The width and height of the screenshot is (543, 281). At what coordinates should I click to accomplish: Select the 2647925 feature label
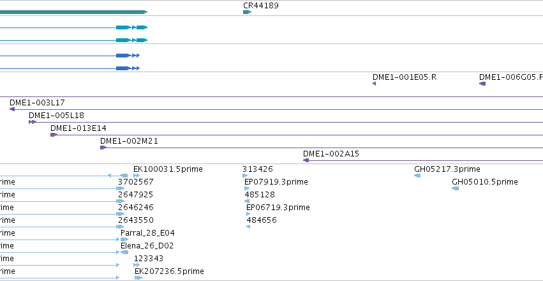(136, 195)
